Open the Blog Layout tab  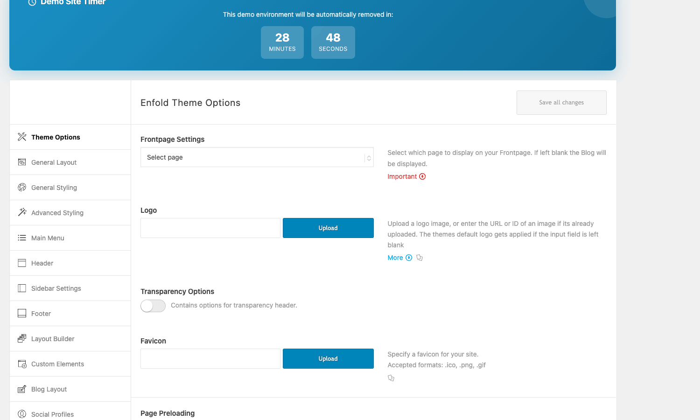(70, 389)
